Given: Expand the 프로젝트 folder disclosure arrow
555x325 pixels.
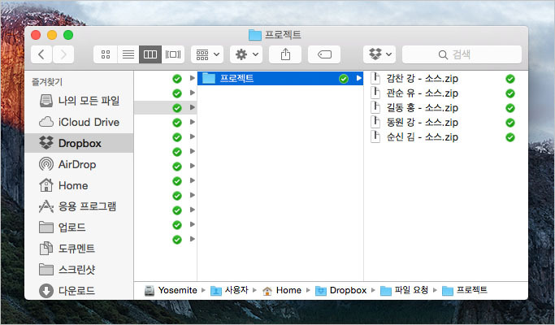Looking at the screenshot, I should (359, 78).
